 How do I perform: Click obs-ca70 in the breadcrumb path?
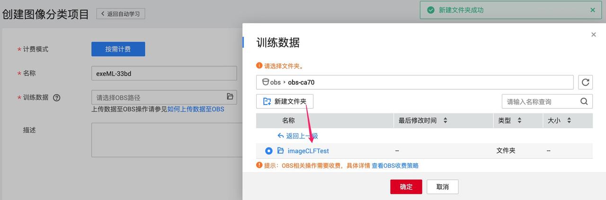[x=301, y=82]
